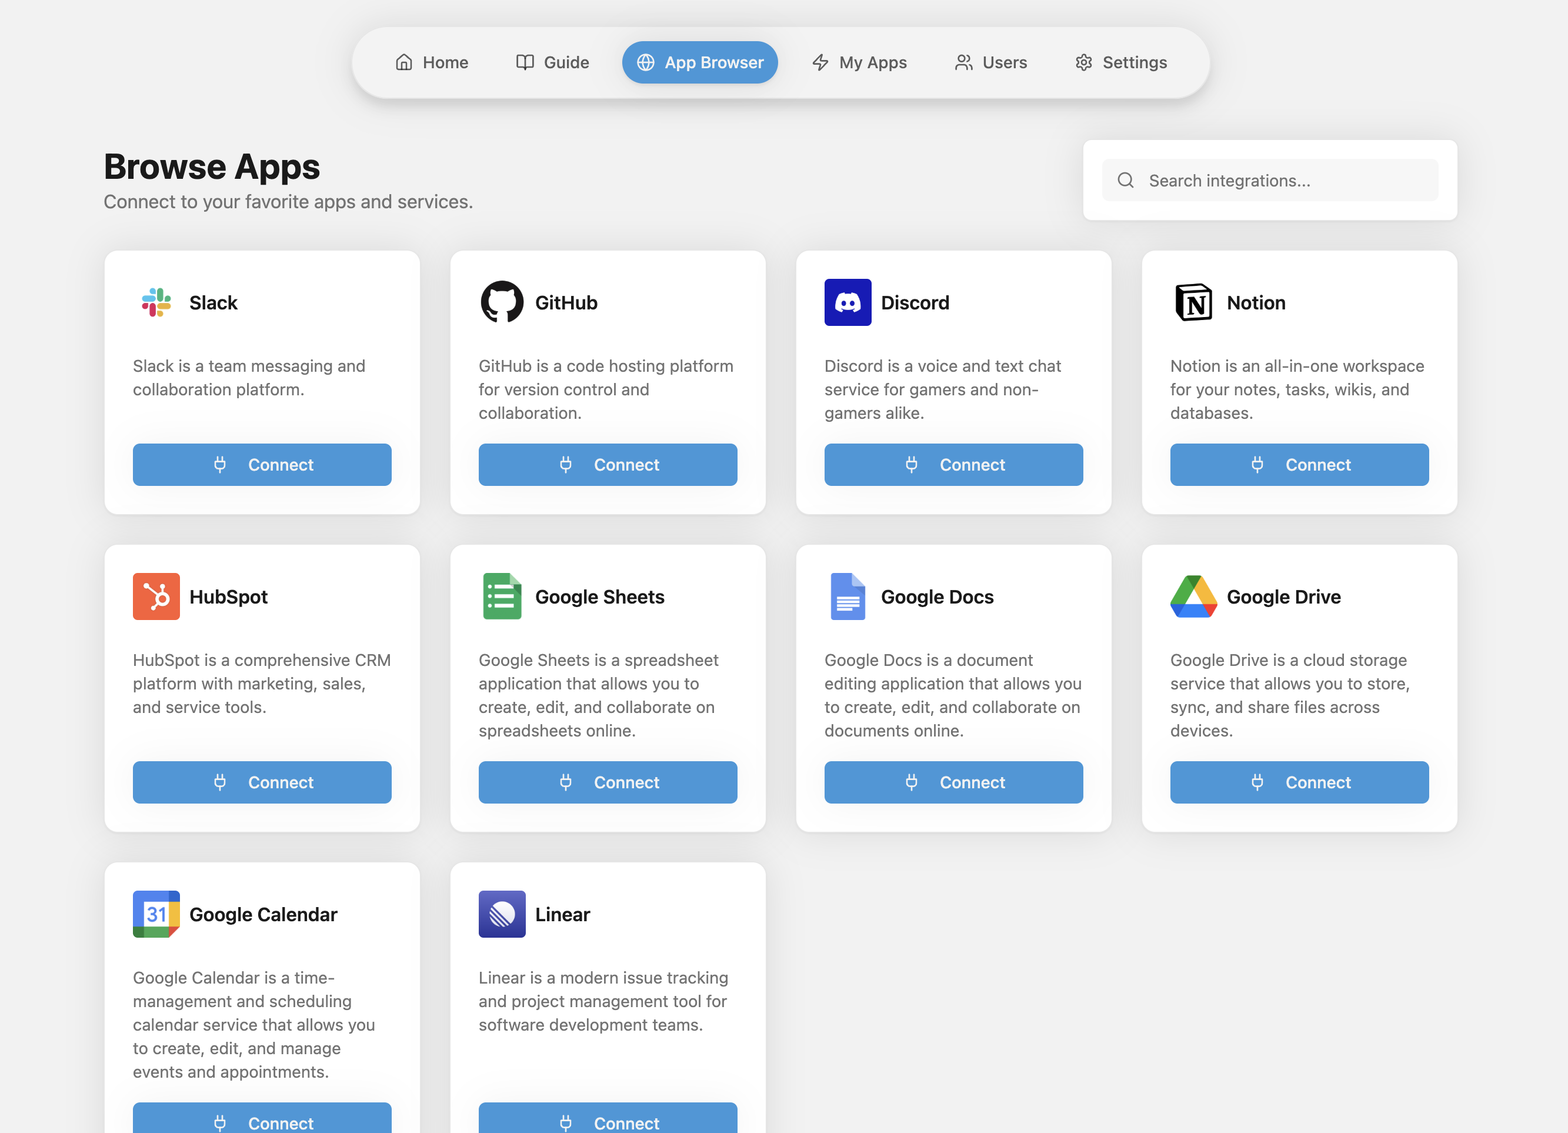The width and height of the screenshot is (1568, 1133).
Task: Click the gear icon beside Settings
Action: point(1083,62)
